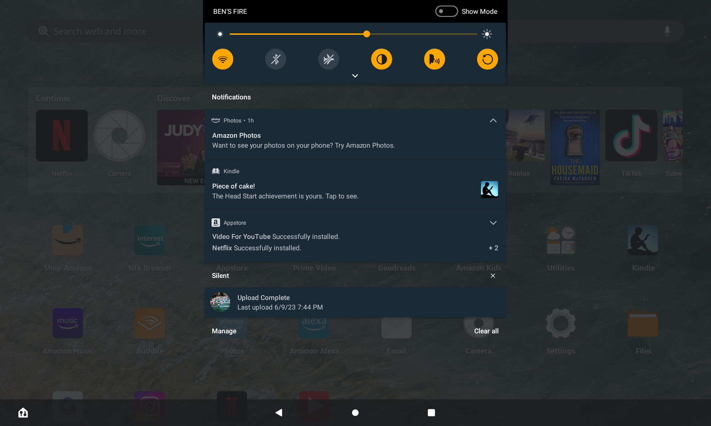Toggle the Show Mode switch
This screenshot has height=426, width=711.
pyautogui.click(x=447, y=11)
